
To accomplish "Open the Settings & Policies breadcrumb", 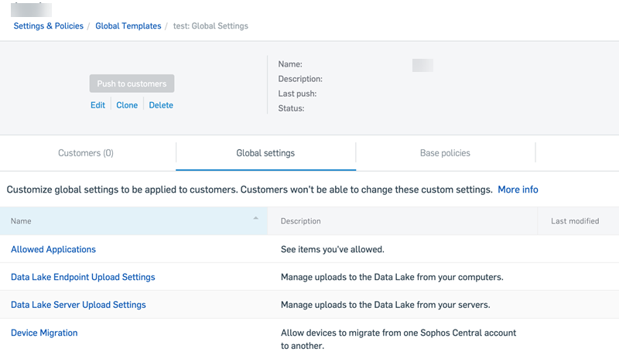I will [x=50, y=26].
